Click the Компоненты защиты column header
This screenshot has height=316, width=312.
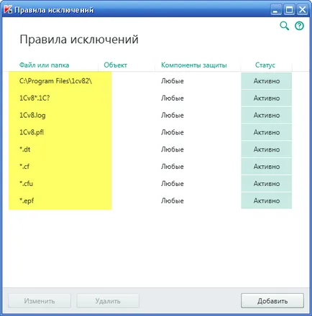tap(194, 65)
